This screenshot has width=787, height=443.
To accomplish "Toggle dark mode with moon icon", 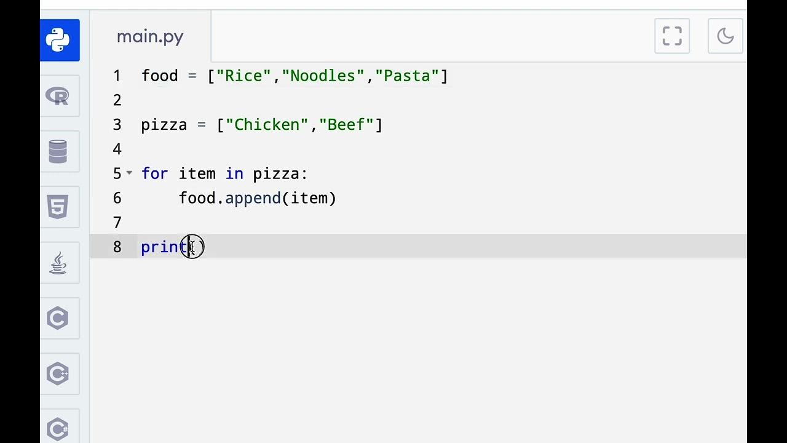I will pyautogui.click(x=726, y=36).
